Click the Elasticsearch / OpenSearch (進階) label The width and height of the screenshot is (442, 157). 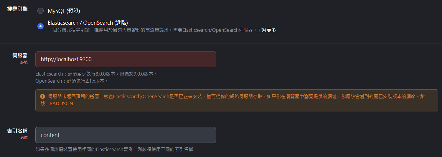[88, 23]
